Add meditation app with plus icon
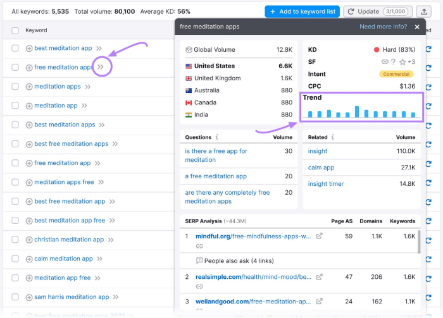The image size is (443, 318). pyautogui.click(x=29, y=106)
